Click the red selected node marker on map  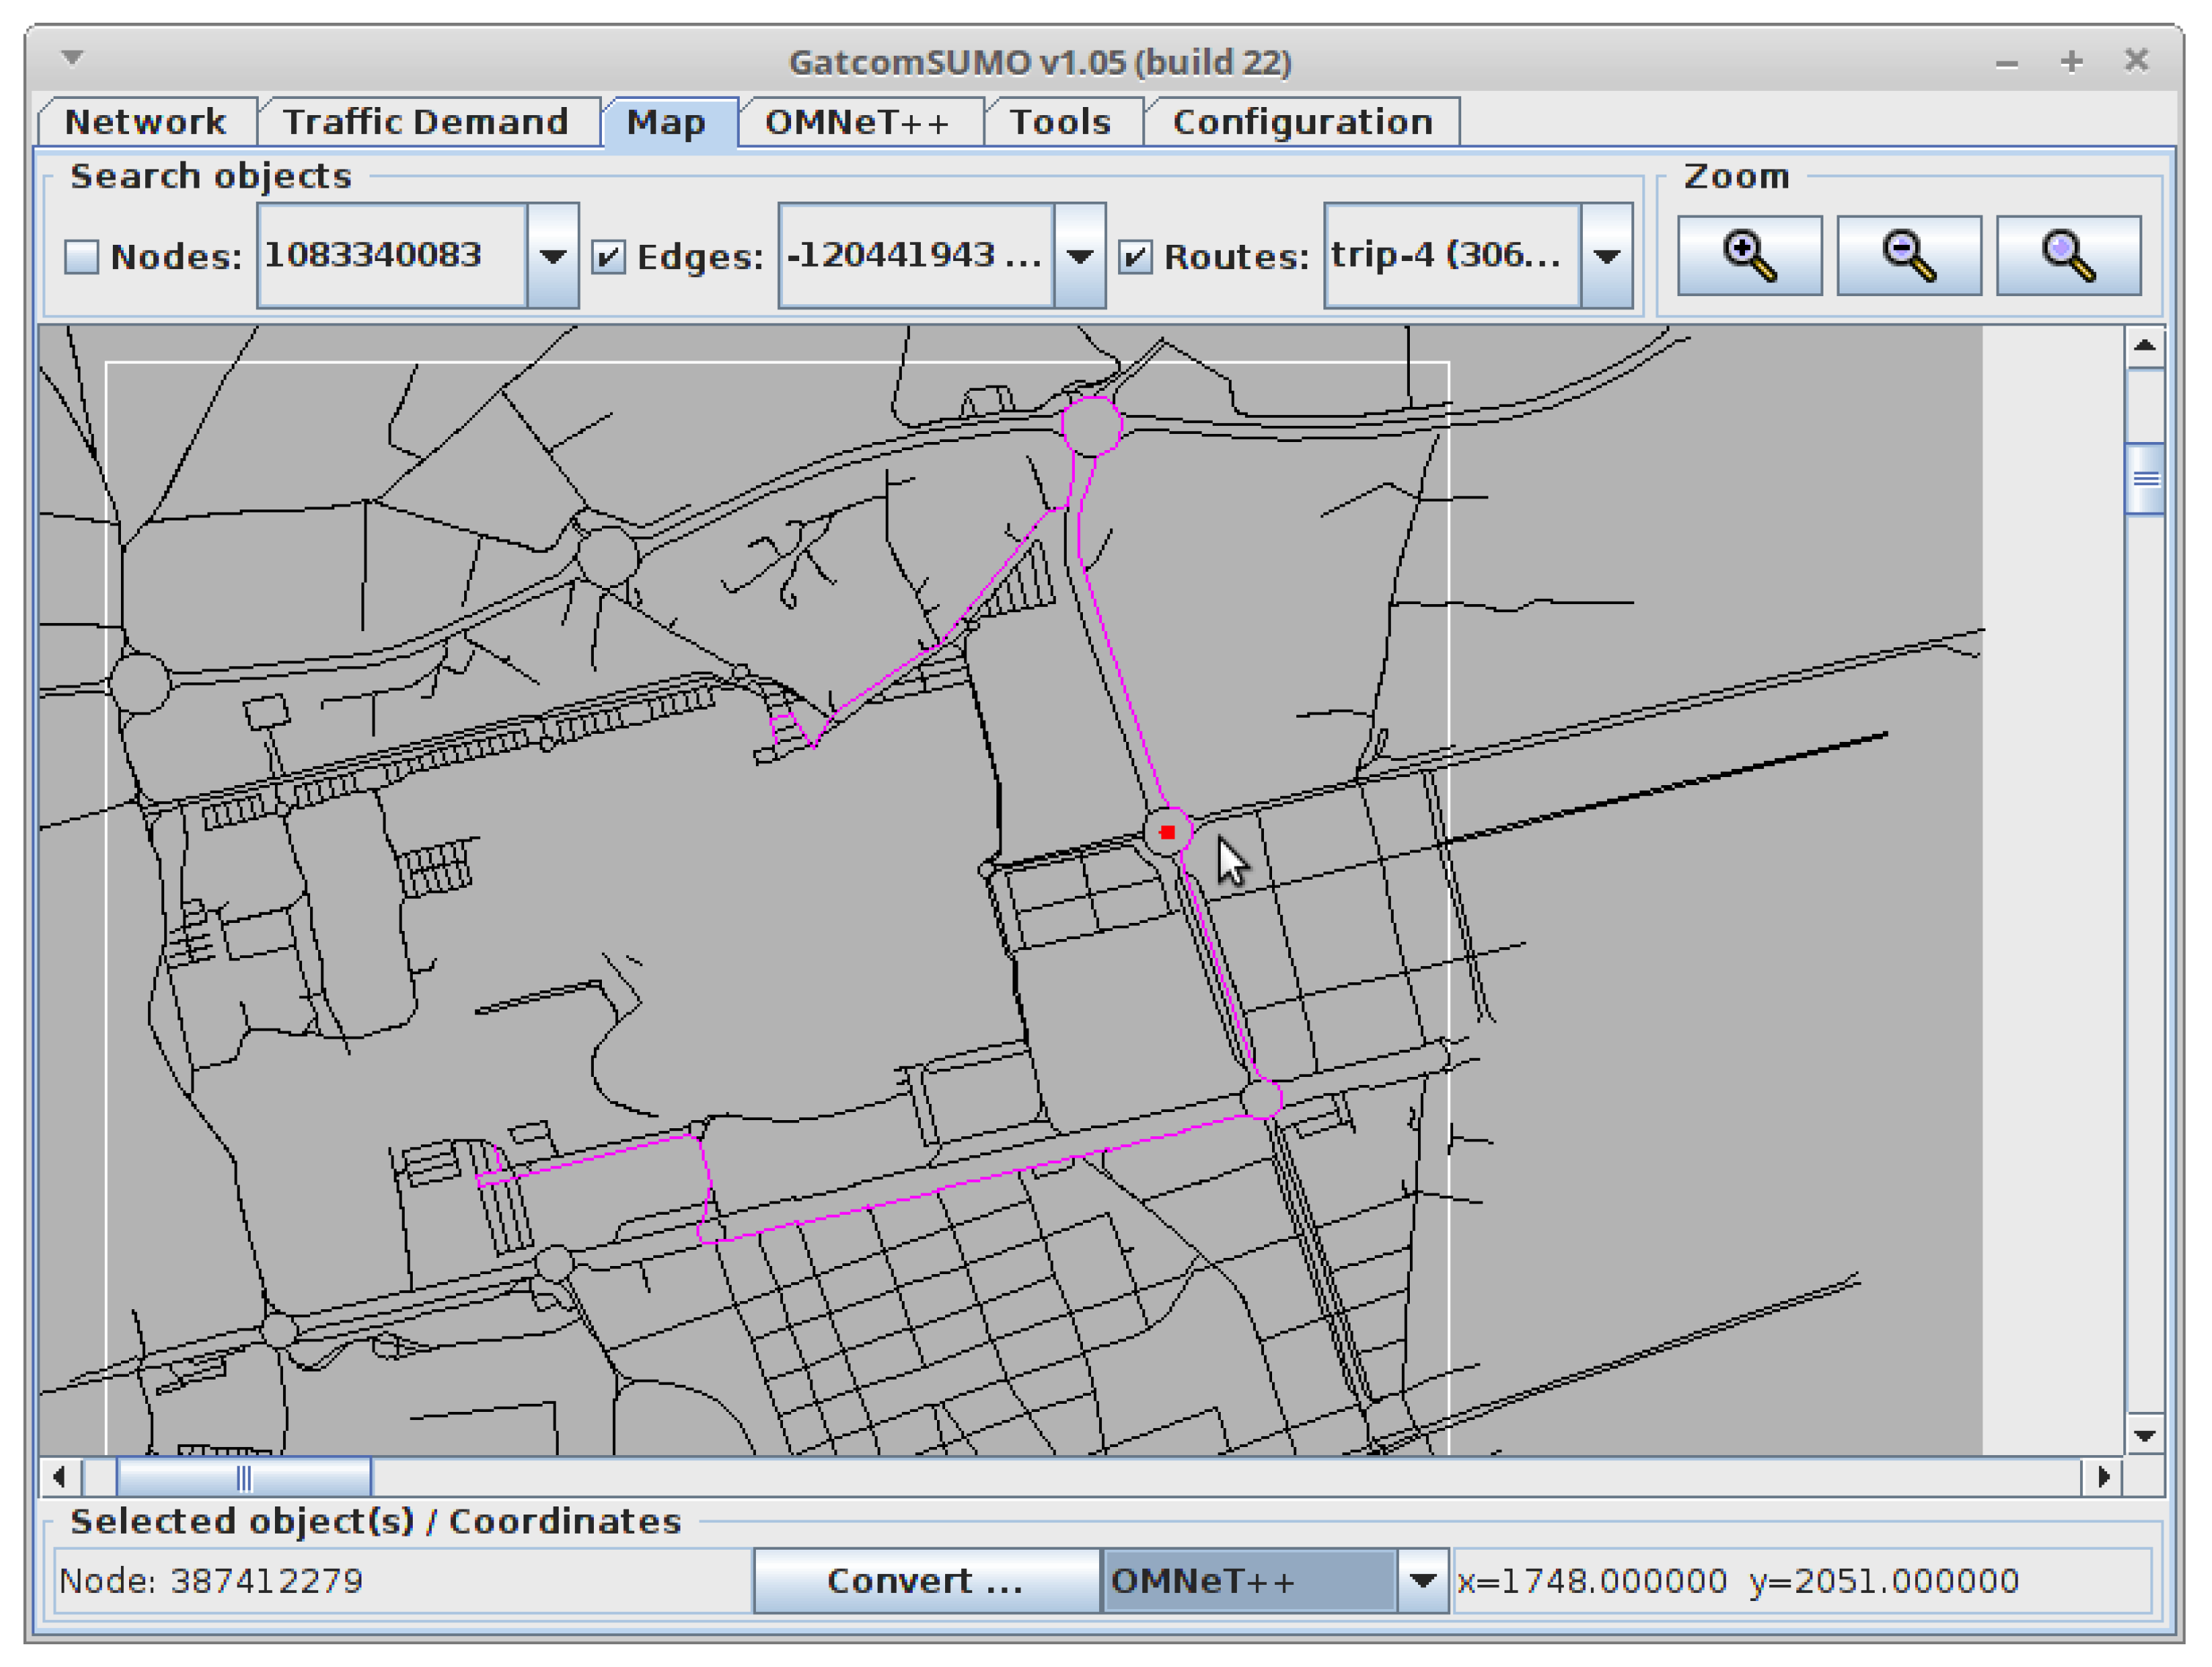[1167, 831]
